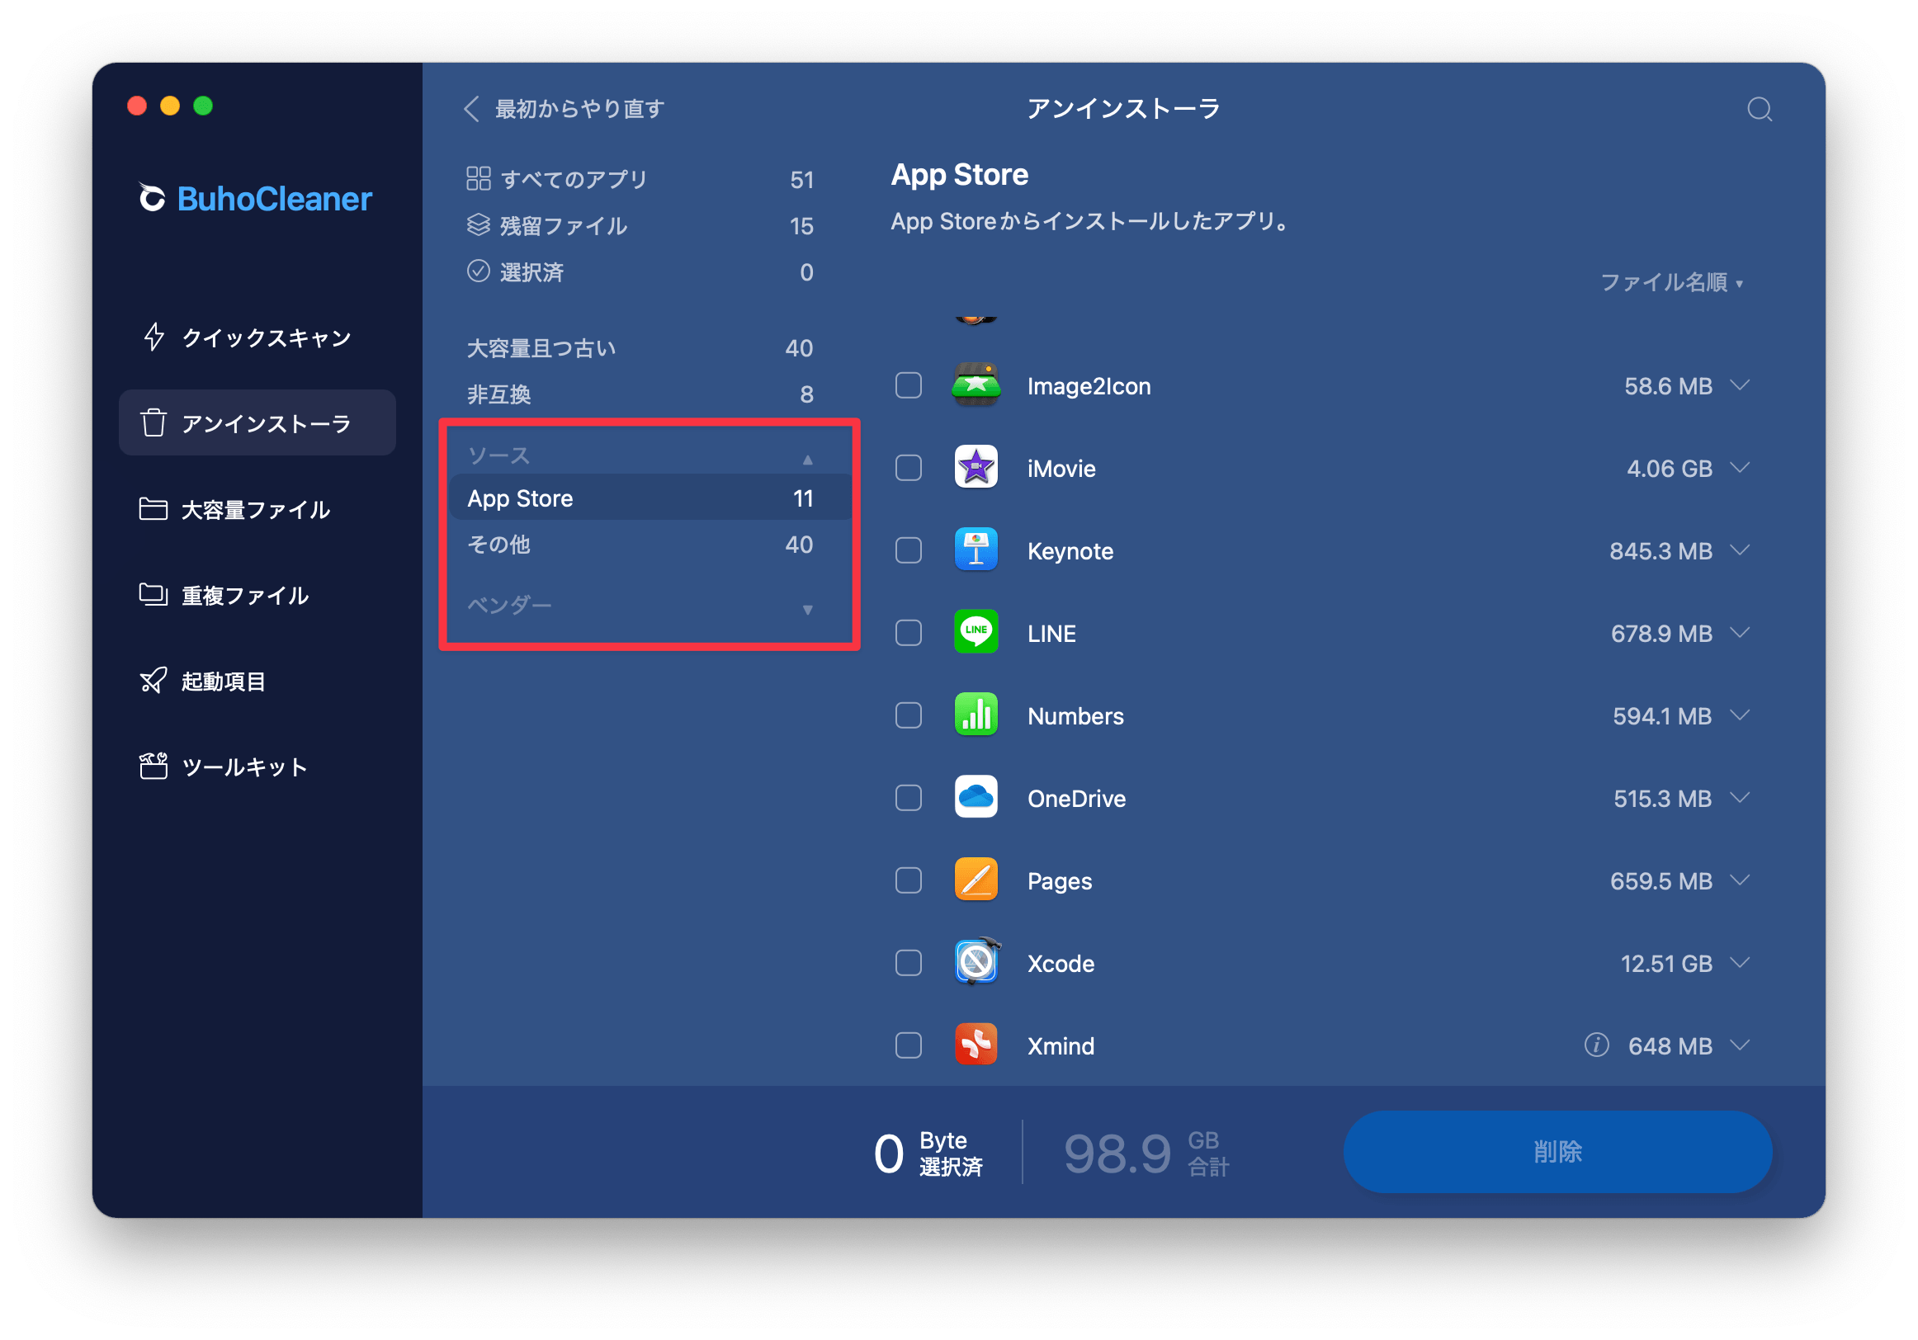Click 最初からやり直す link

click(x=579, y=109)
